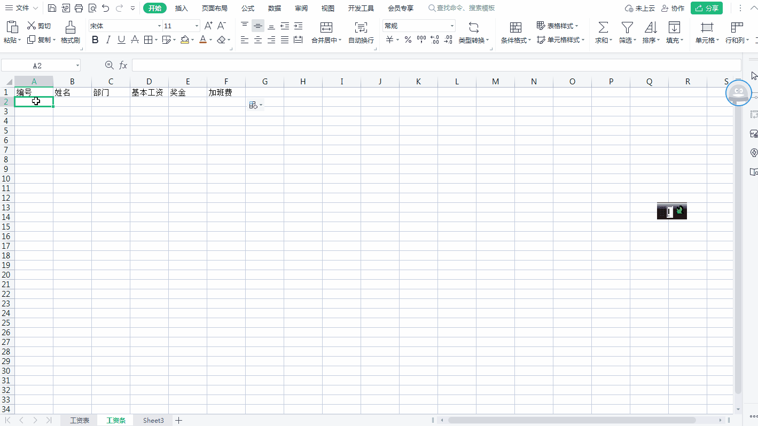Switch to the 工资表 sheet tab
This screenshot has height=426, width=758.
tap(80, 420)
